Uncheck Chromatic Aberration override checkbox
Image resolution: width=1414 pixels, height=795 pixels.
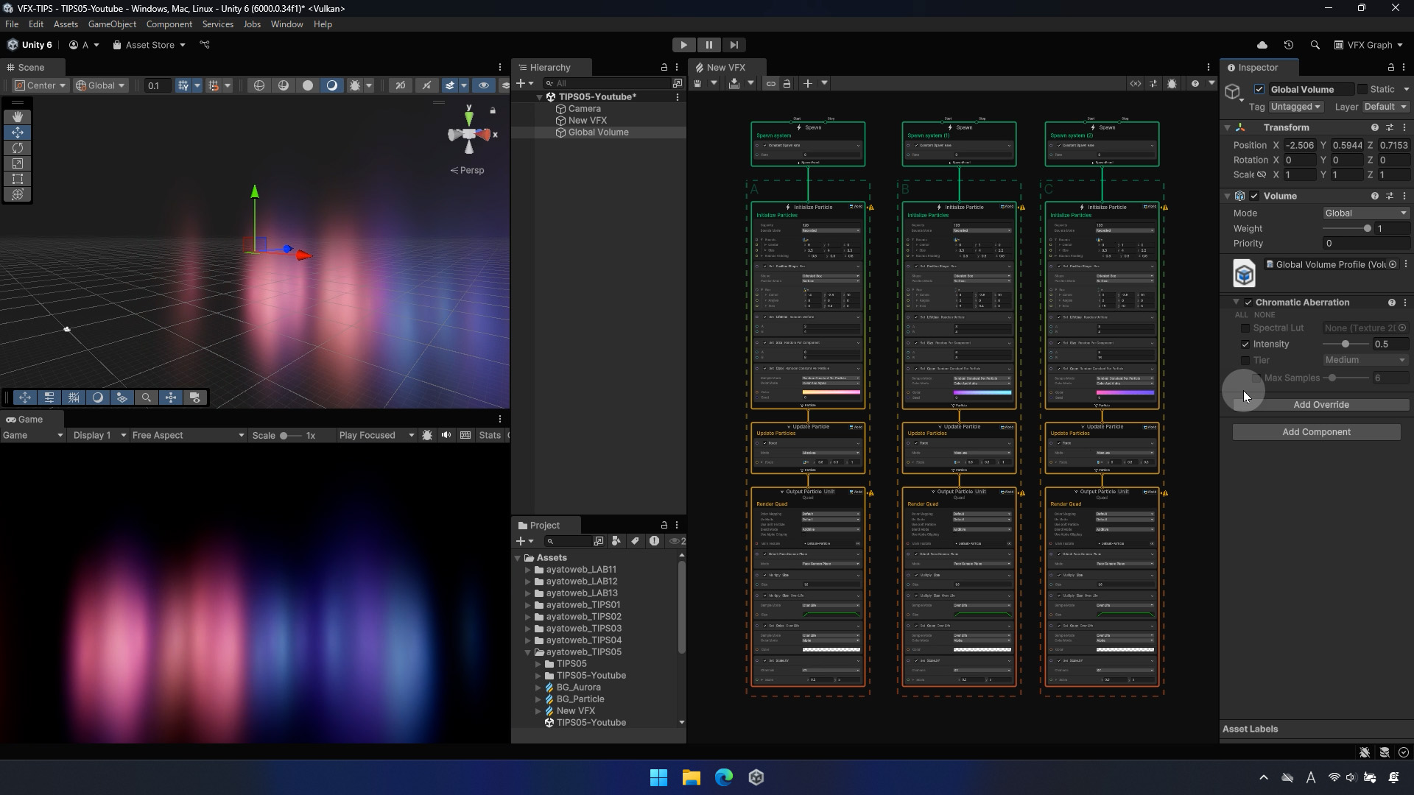[x=1248, y=303]
